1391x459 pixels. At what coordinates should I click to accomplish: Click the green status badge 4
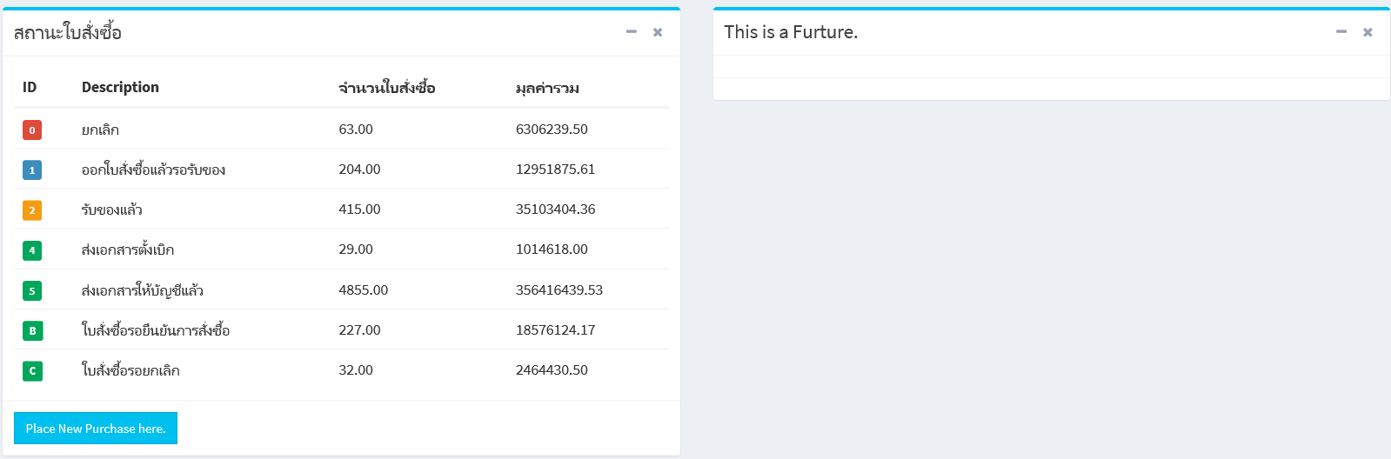pos(32,250)
